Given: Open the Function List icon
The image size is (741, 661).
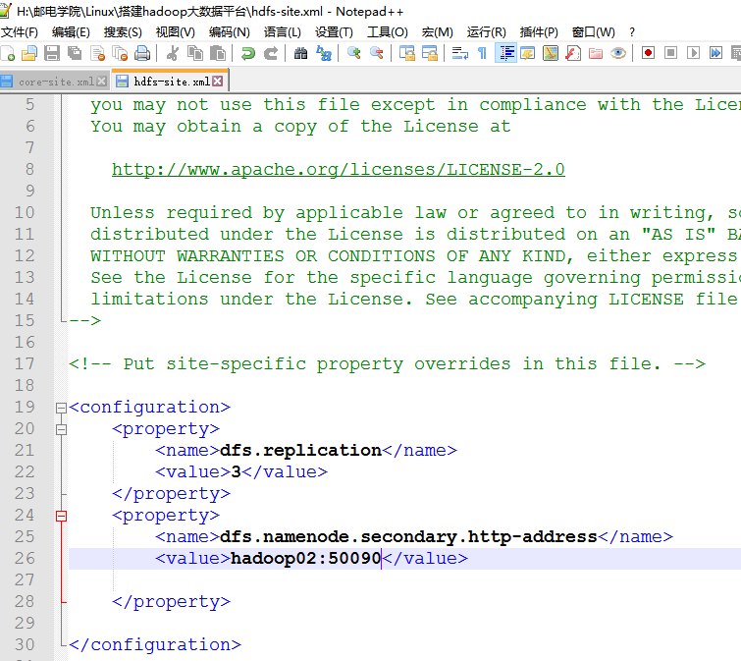Looking at the screenshot, I should pos(573,53).
